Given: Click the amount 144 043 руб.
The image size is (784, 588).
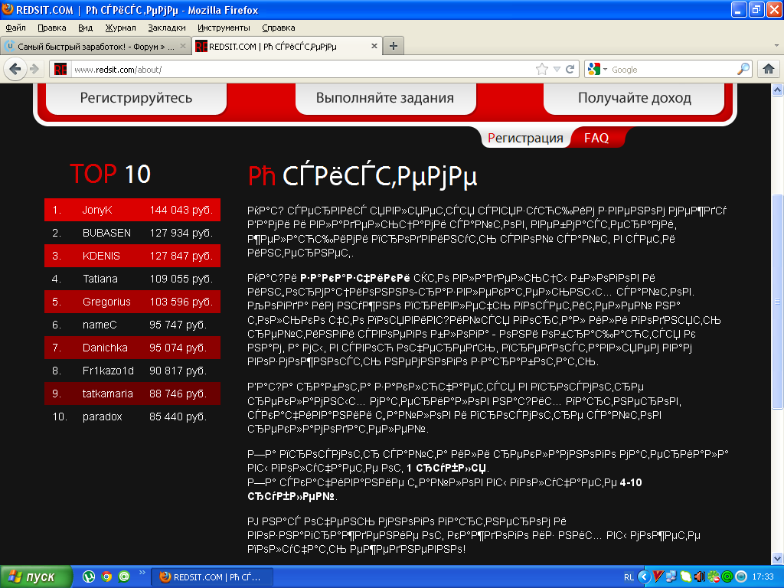Looking at the screenshot, I should (181, 210).
